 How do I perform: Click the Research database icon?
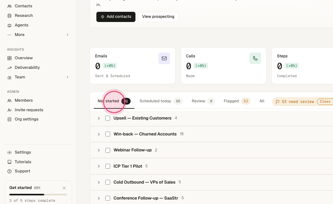coord(9,16)
